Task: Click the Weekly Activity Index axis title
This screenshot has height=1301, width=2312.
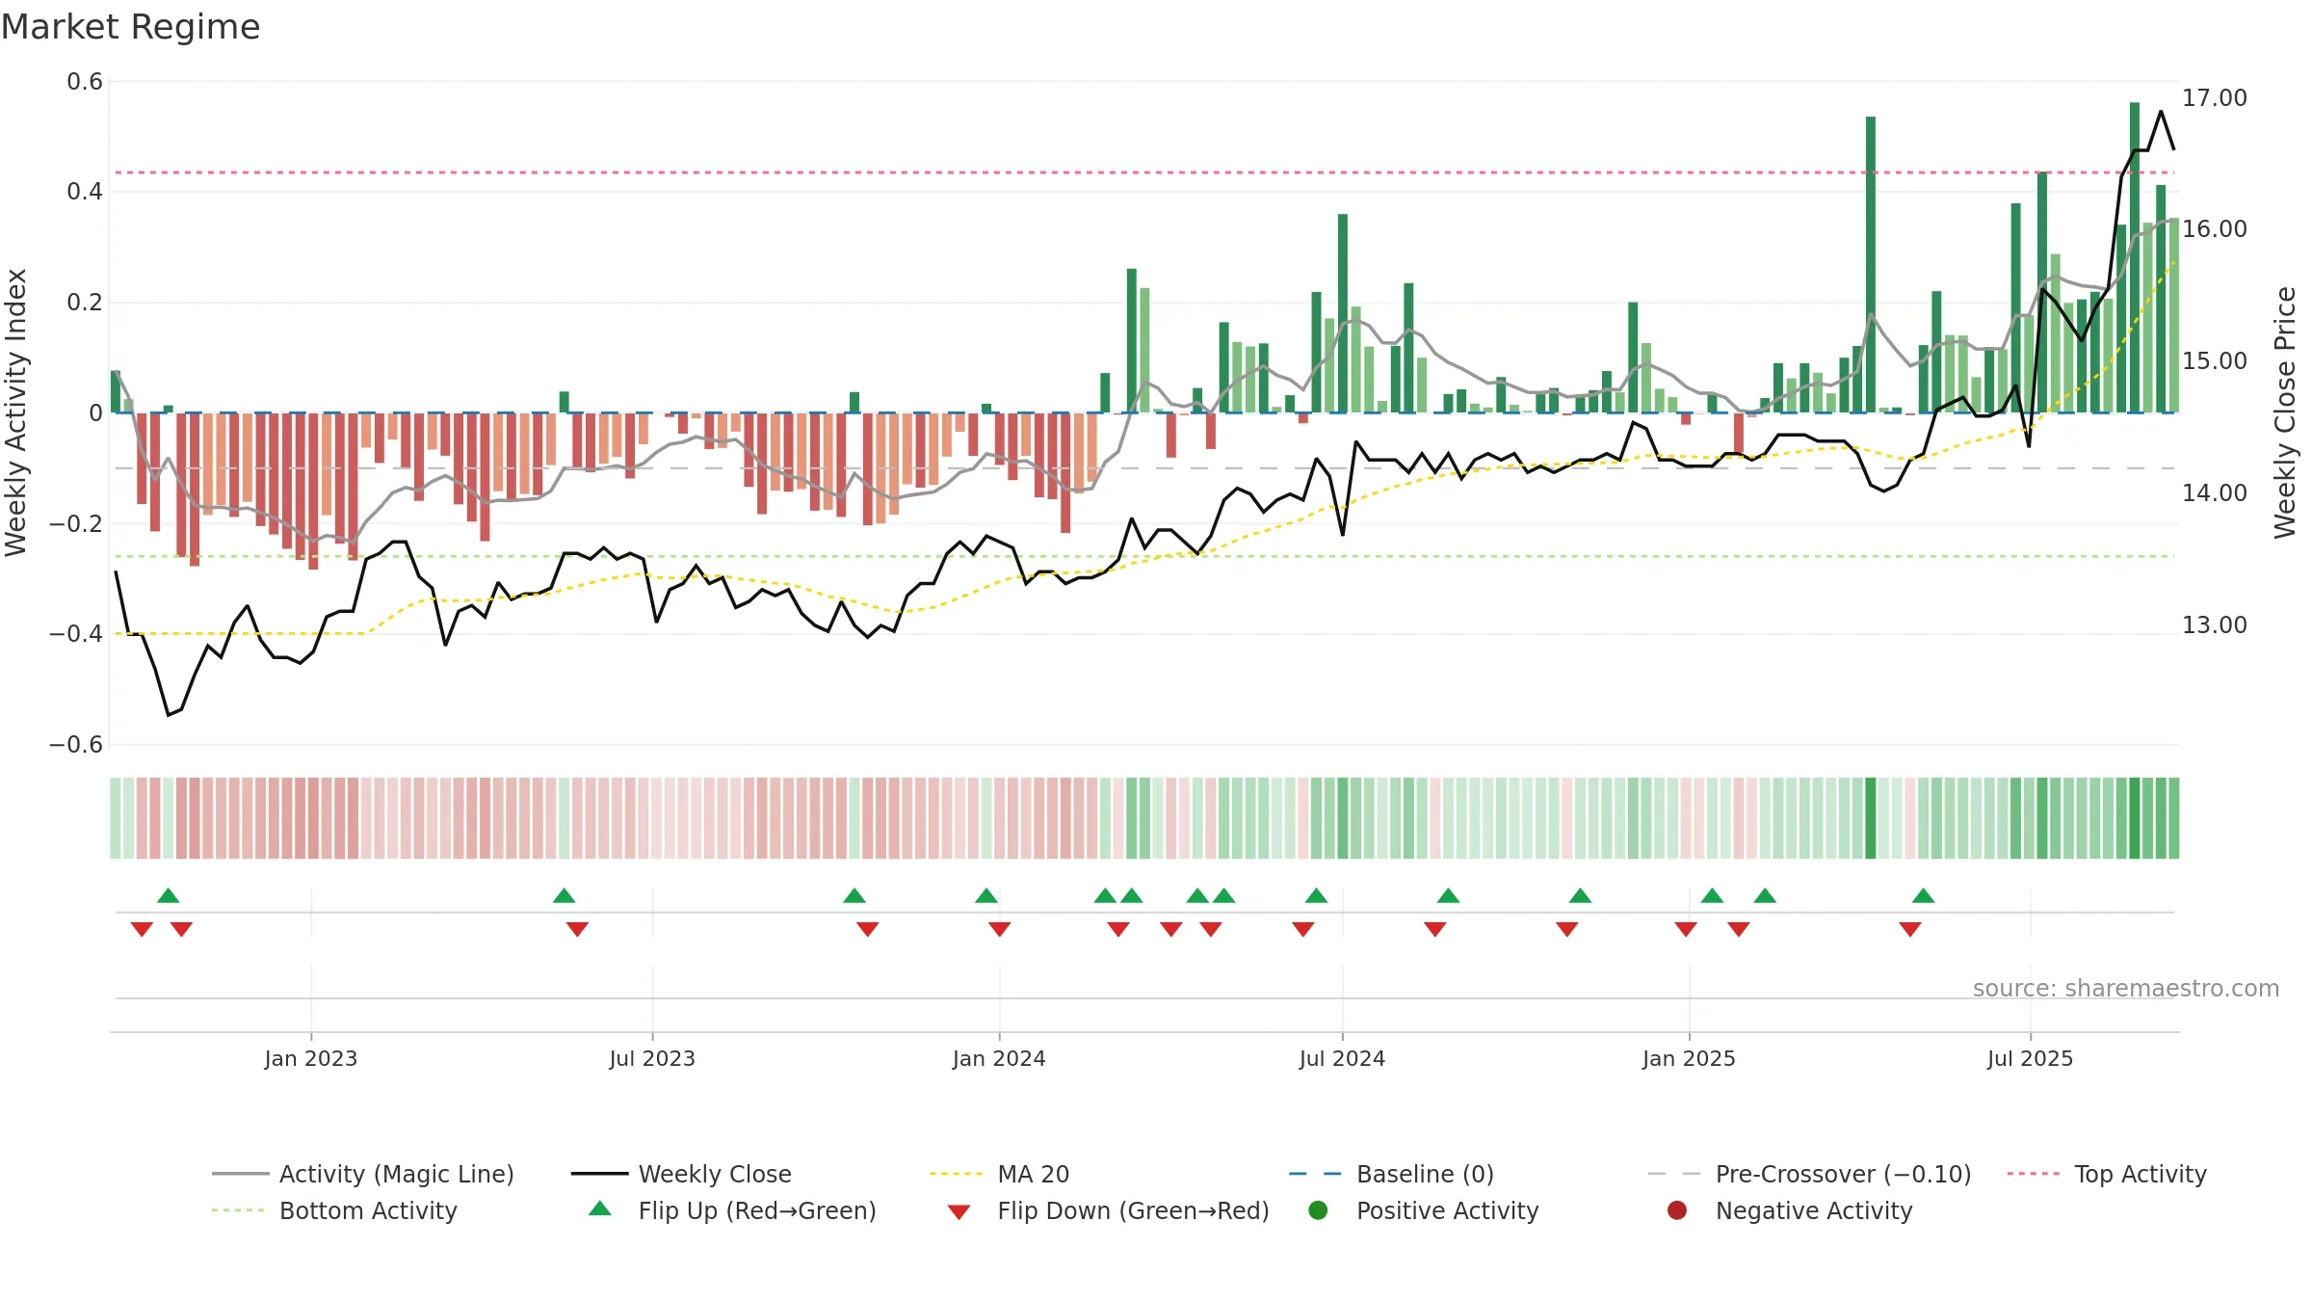Action: coord(16,412)
